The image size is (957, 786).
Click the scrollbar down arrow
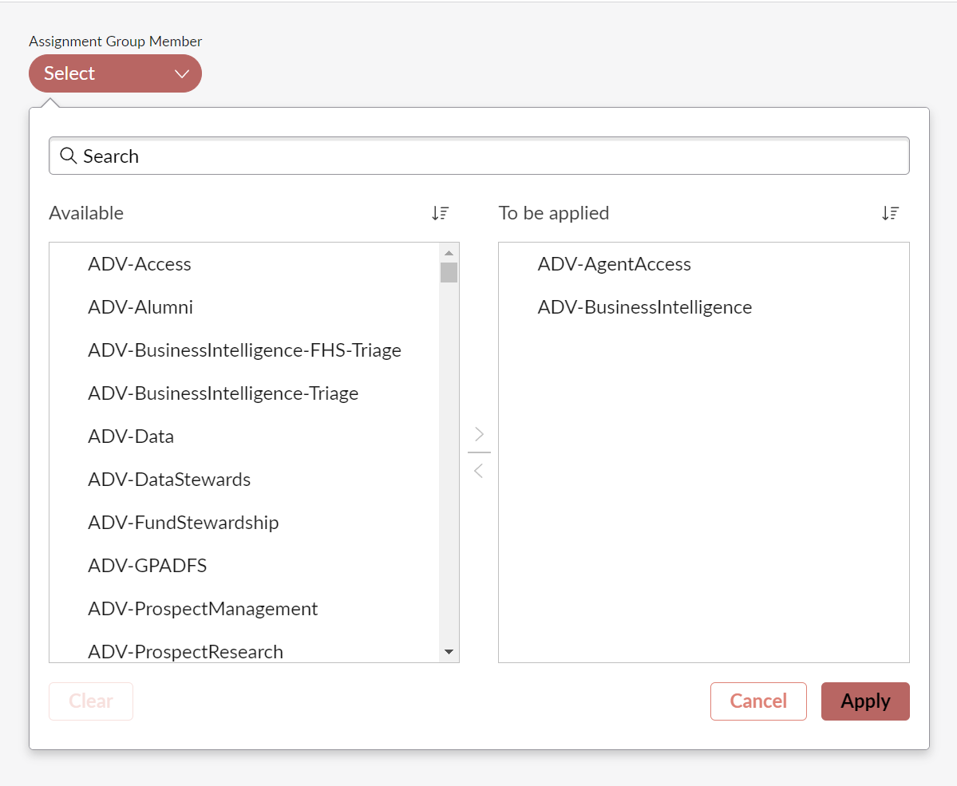pyautogui.click(x=449, y=651)
